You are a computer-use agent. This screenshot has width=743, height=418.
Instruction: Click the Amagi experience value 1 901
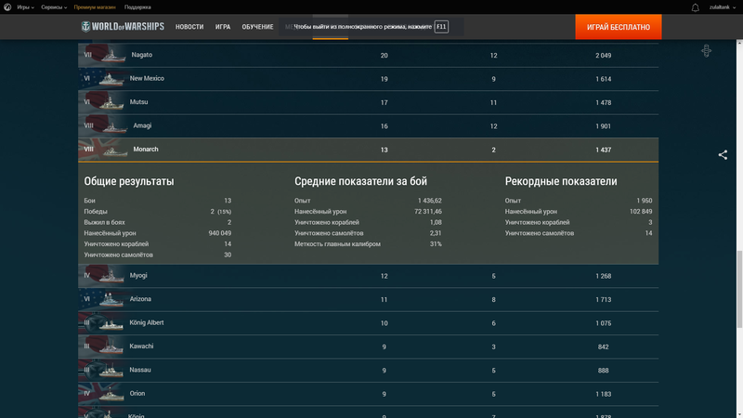(603, 126)
